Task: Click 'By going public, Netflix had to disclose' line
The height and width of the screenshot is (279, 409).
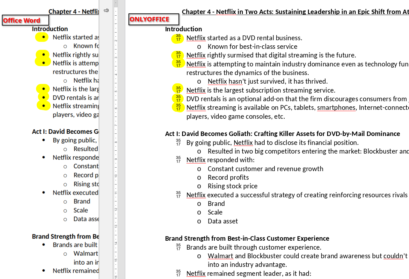Action: 273,143
